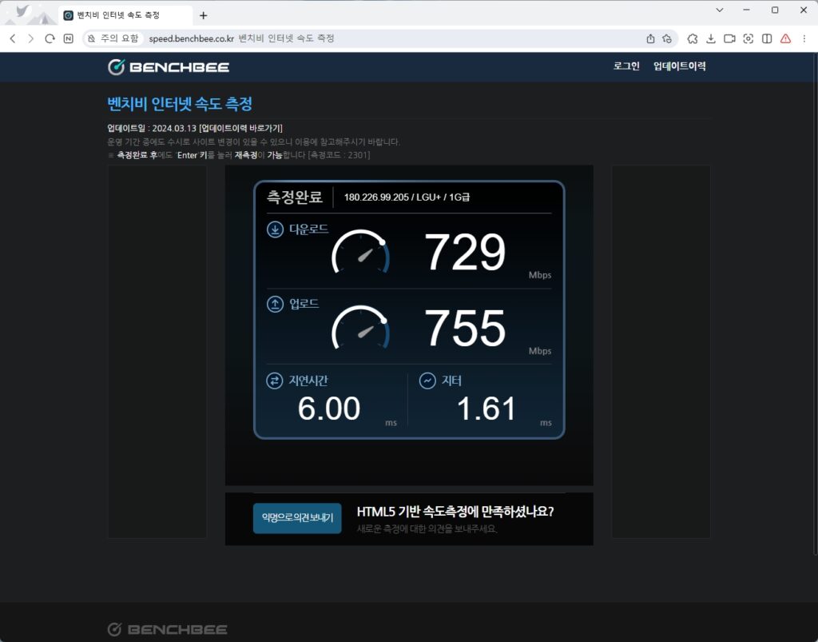This screenshot has width=818, height=642.
Task: Click the 익명으로 의견 보내기 button
Action: pyautogui.click(x=297, y=518)
